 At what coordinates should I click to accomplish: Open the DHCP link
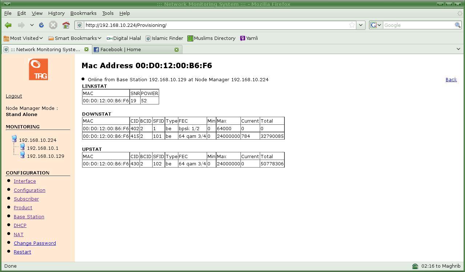click(20, 226)
